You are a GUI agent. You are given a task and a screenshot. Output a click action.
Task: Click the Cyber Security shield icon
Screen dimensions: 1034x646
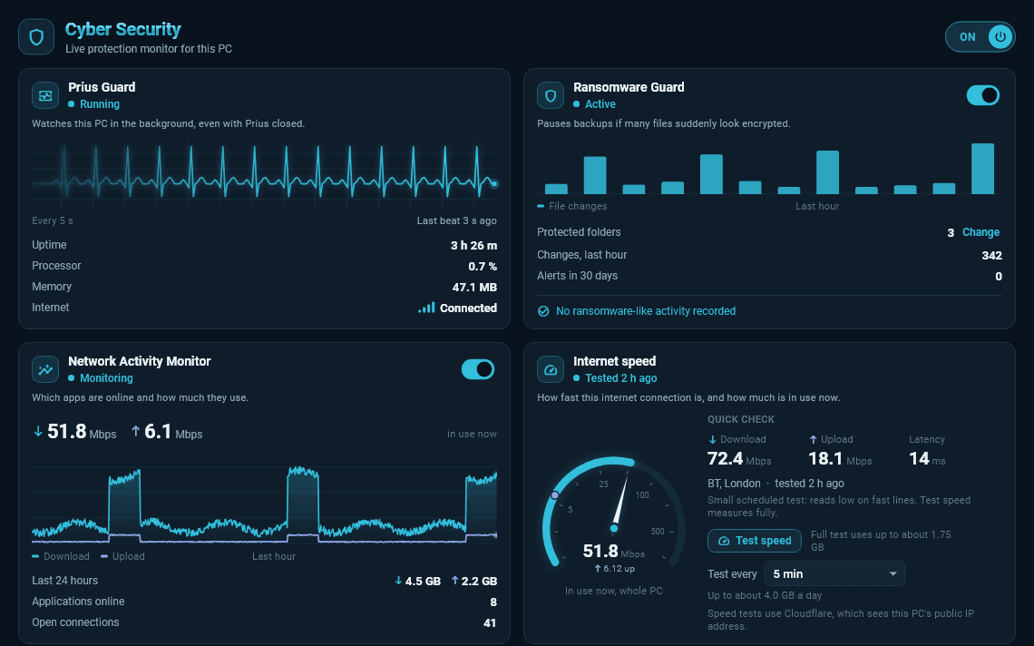[x=36, y=37]
